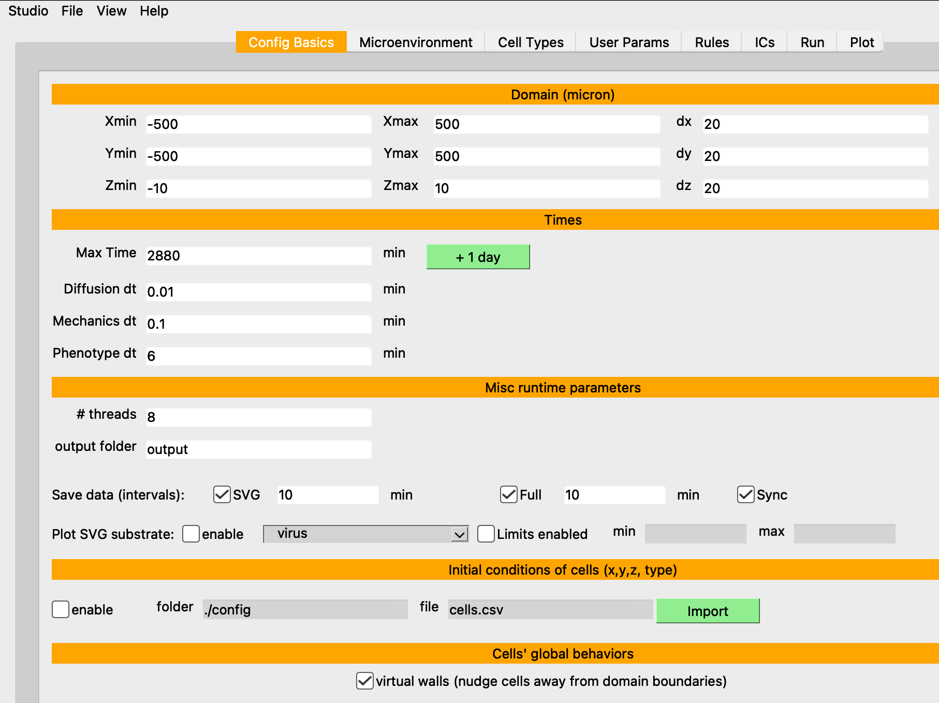This screenshot has height=703, width=939.
Task: Toggle the SVG save checkbox
Action: (222, 494)
